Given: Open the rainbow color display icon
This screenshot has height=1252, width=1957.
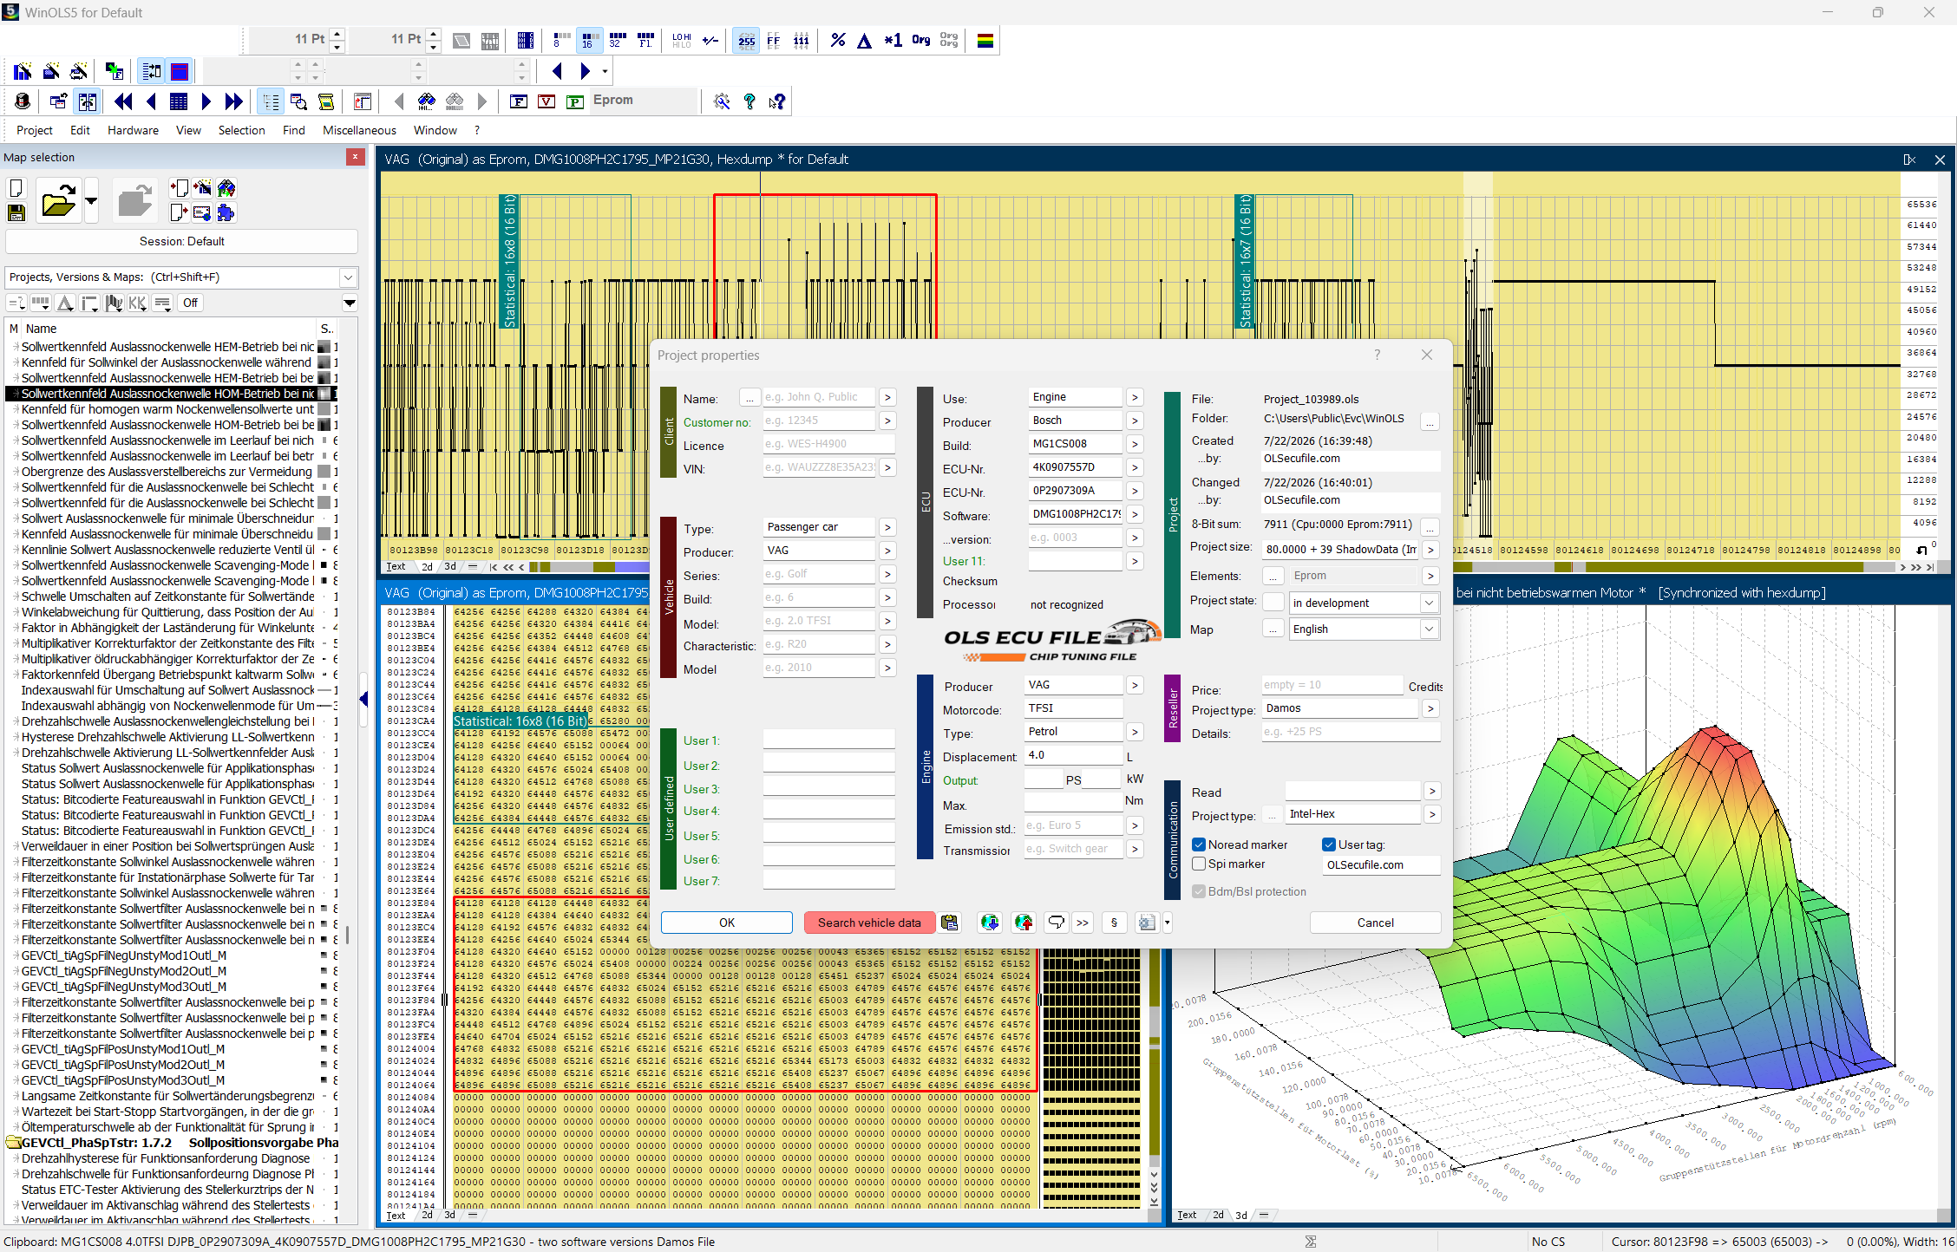Looking at the screenshot, I should tap(985, 40).
